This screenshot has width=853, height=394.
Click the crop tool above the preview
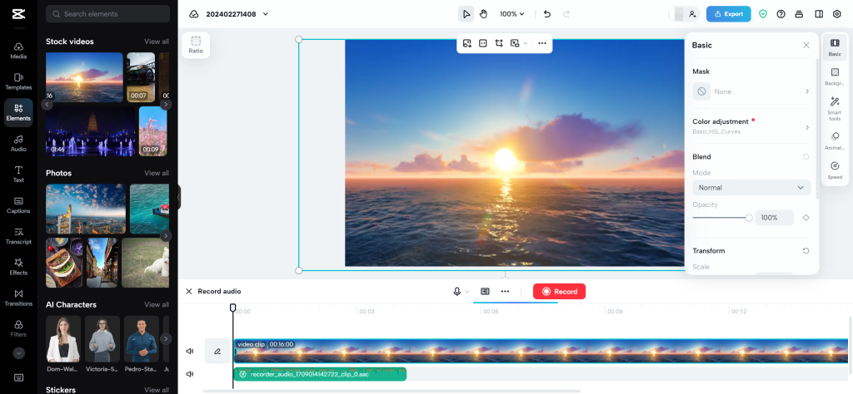(x=499, y=43)
